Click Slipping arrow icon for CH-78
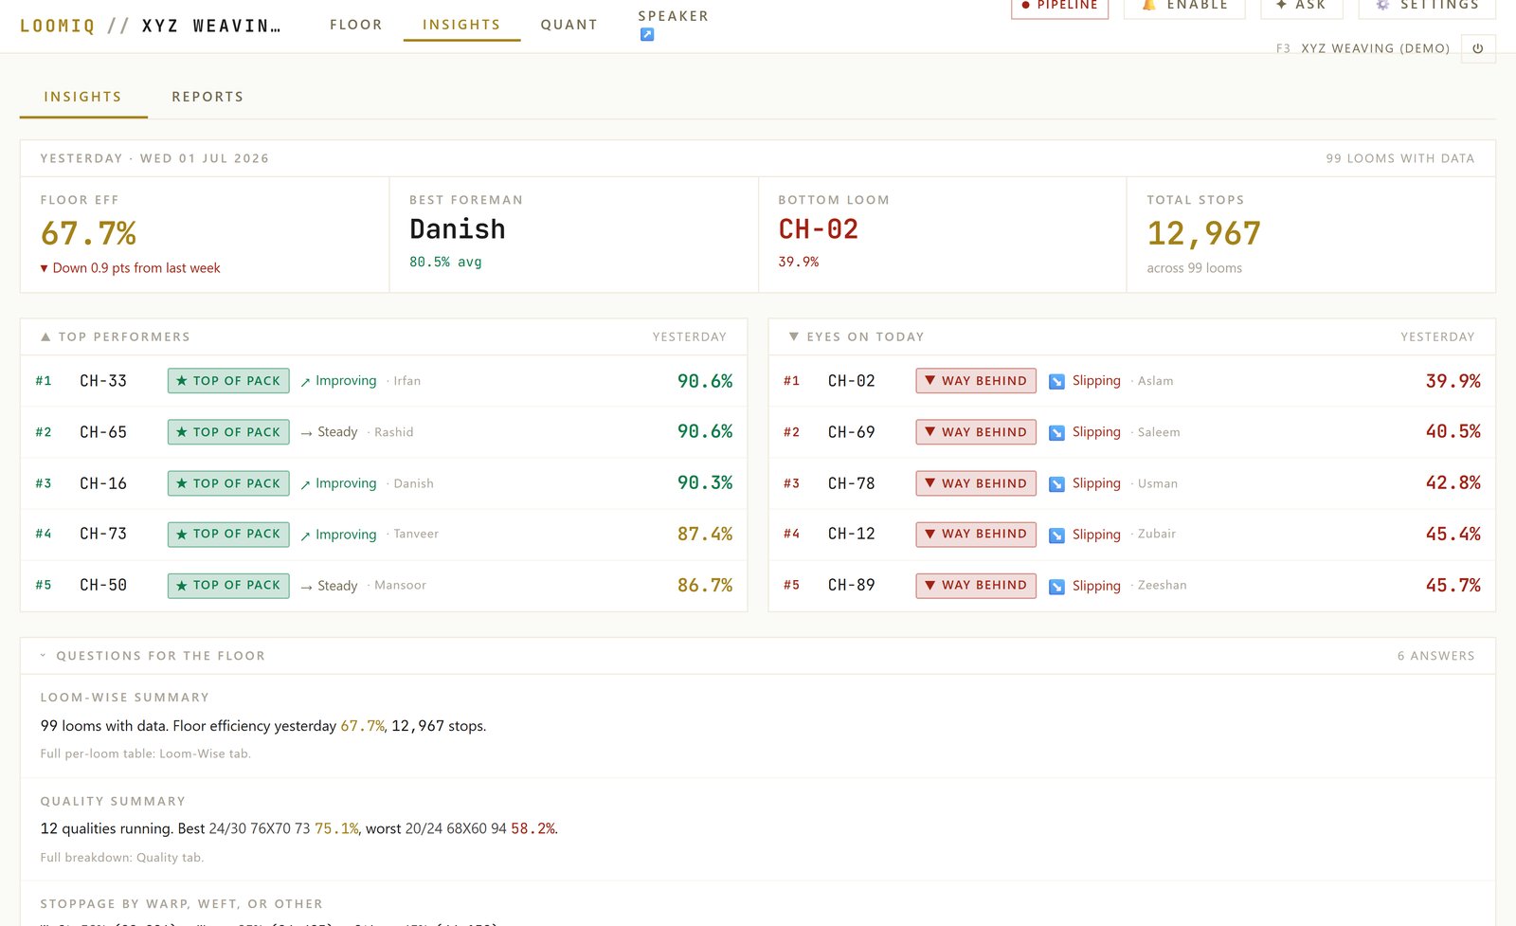The height and width of the screenshot is (926, 1516). pos(1056,483)
